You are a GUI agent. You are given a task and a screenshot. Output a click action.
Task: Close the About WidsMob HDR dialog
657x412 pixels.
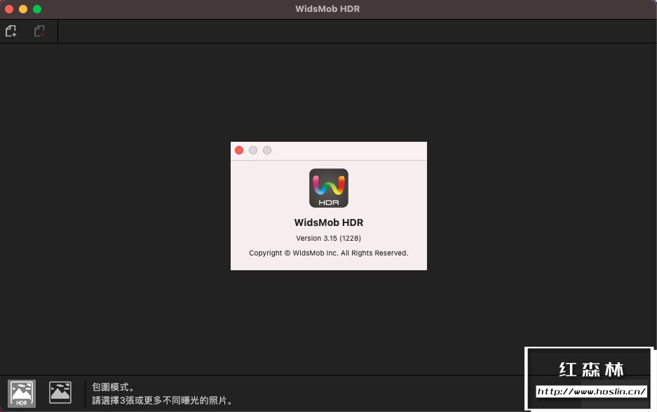point(239,150)
